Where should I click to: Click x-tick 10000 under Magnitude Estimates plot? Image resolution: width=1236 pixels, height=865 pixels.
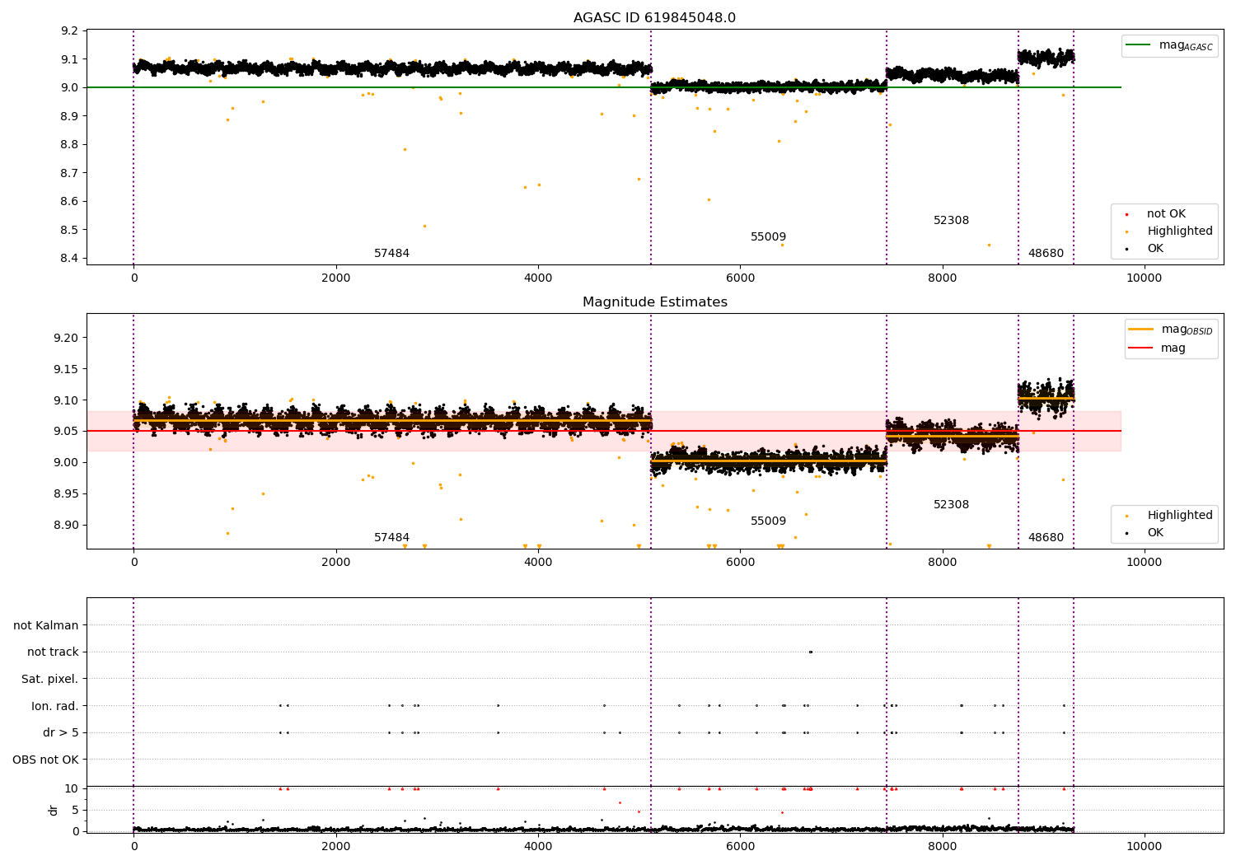coord(1145,563)
